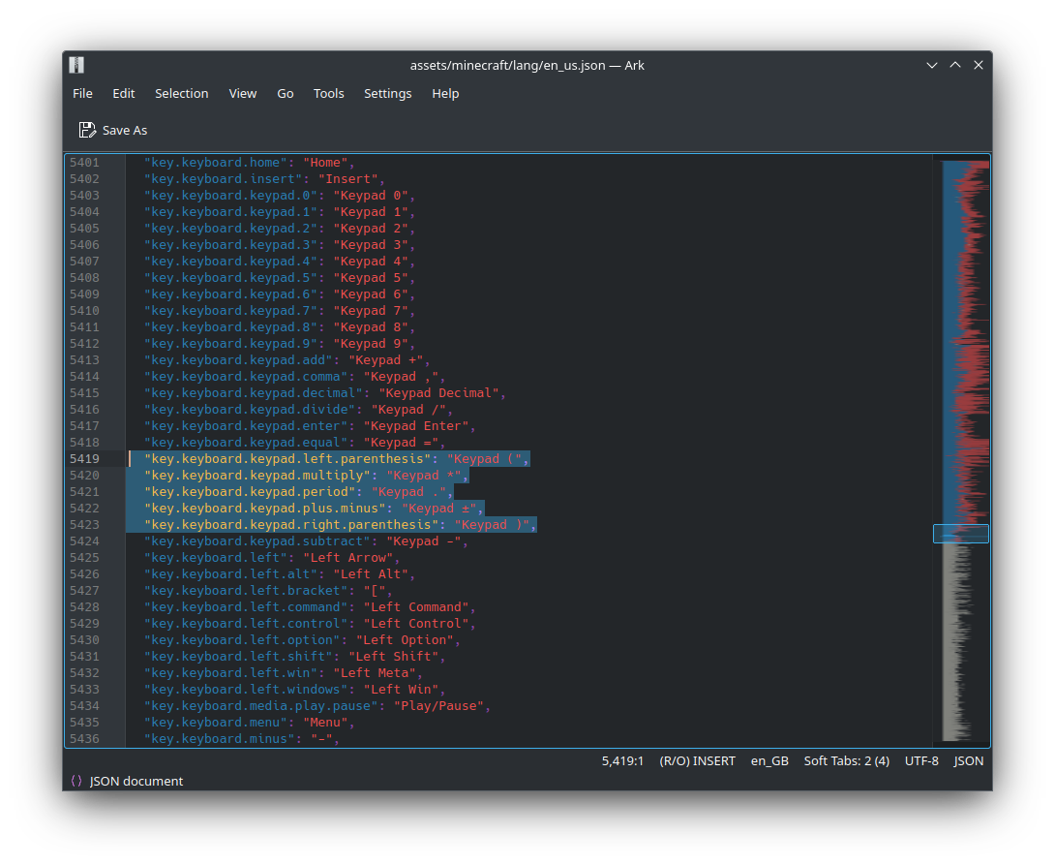This screenshot has height=865, width=1055.
Task: Open the Soft Tabs: 2 (4) indentation menu
Action: tap(847, 760)
